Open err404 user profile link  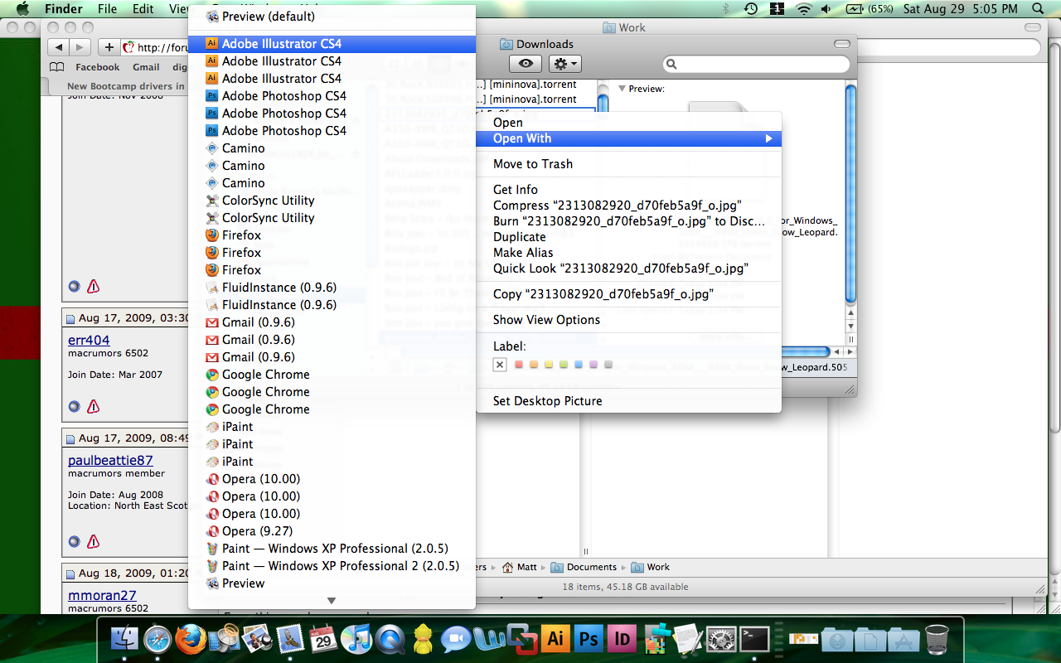click(89, 340)
